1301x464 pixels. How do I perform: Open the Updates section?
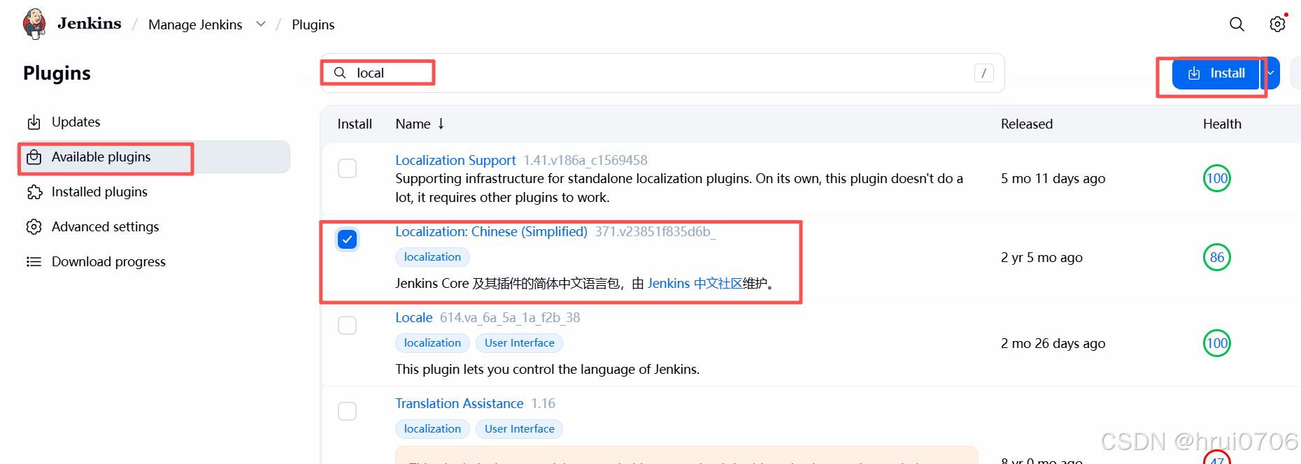tap(154, 122)
